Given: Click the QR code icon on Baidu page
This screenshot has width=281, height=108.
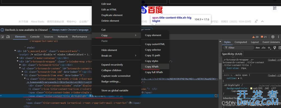Looking at the screenshot, I should point(275,8).
